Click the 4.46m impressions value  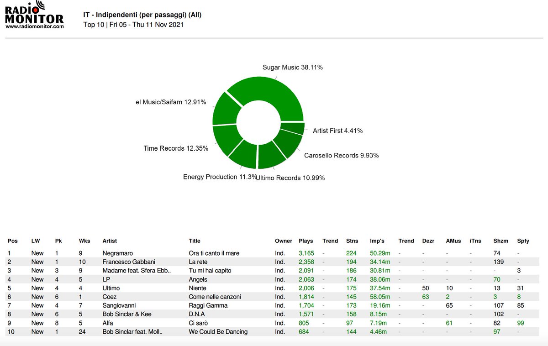pyautogui.click(x=379, y=332)
